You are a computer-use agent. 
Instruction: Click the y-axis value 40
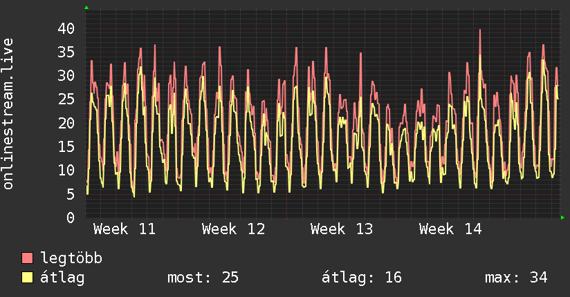click(x=66, y=28)
